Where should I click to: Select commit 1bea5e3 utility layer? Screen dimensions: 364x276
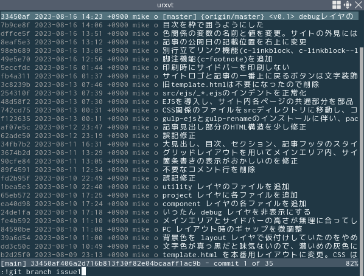(179, 187)
